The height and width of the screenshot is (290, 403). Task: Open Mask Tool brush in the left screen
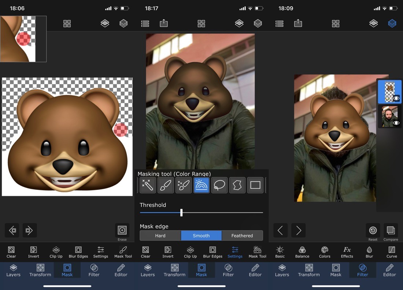click(x=123, y=252)
